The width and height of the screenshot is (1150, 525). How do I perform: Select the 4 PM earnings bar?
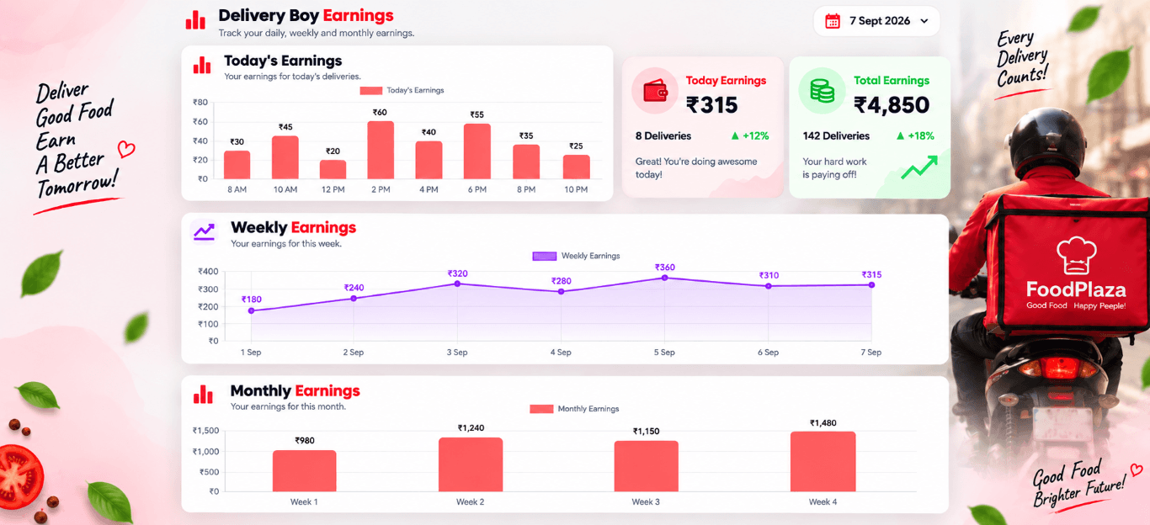point(429,160)
